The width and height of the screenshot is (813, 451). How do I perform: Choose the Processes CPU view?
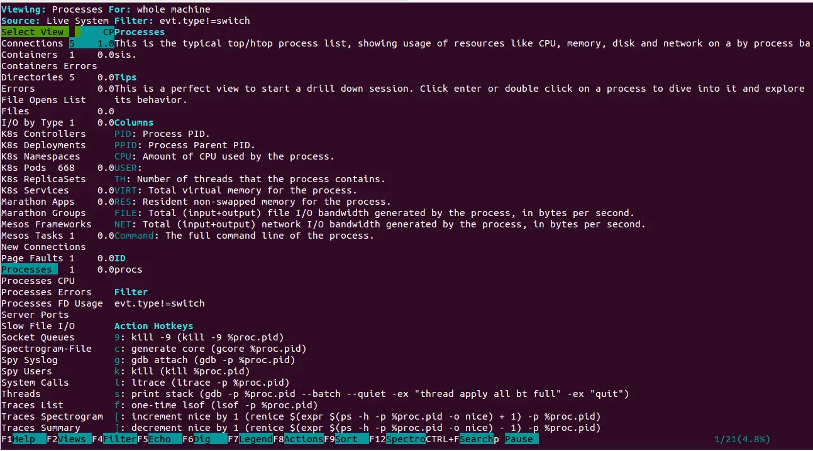38,281
